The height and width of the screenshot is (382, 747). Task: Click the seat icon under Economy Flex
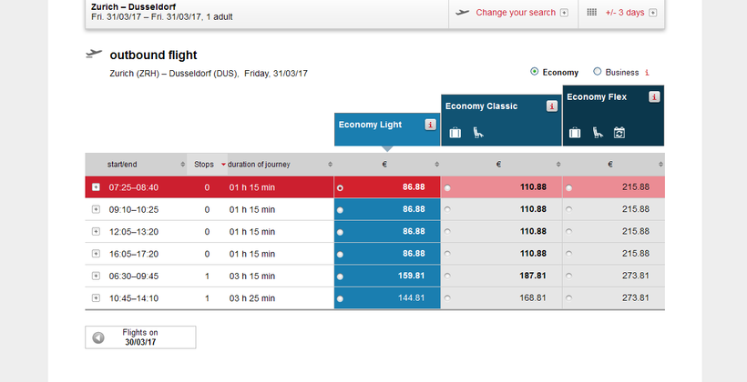[597, 133]
